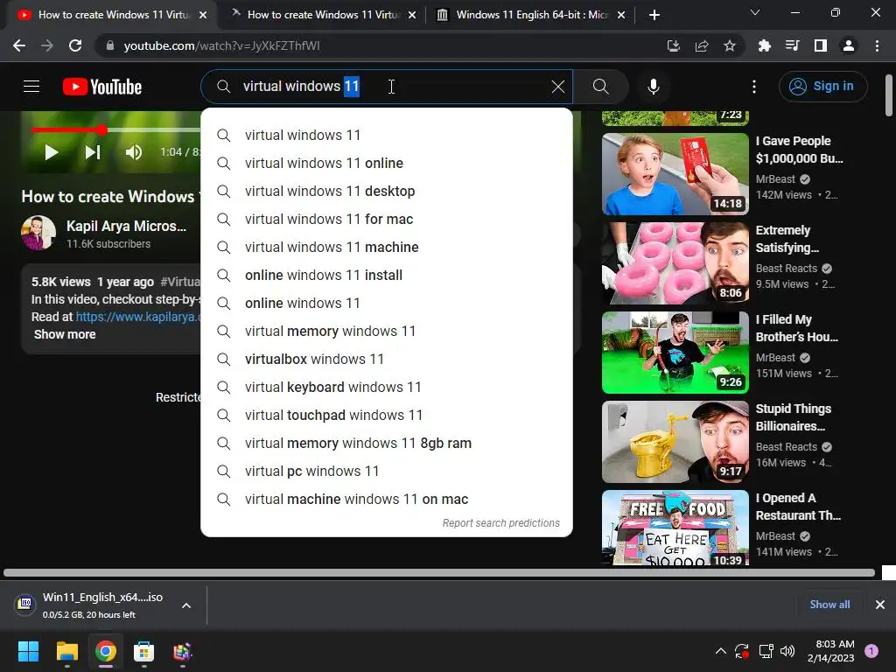Viewport: 896px width, 672px height.
Task: Select suggestion 'virtual windows 11 for mac'
Action: [x=386, y=219]
